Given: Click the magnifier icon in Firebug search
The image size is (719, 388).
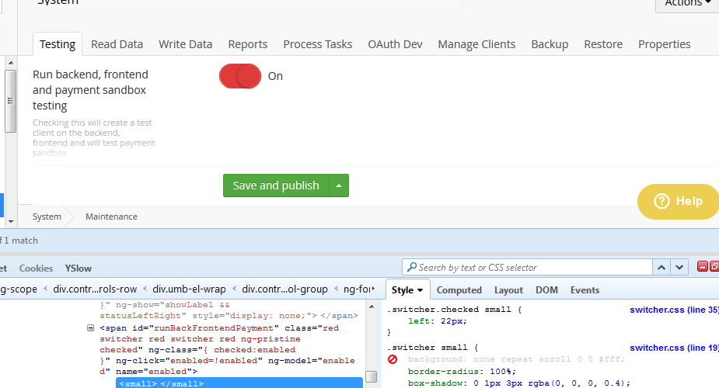Looking at the screenshot, I should (x=412, y=267).
